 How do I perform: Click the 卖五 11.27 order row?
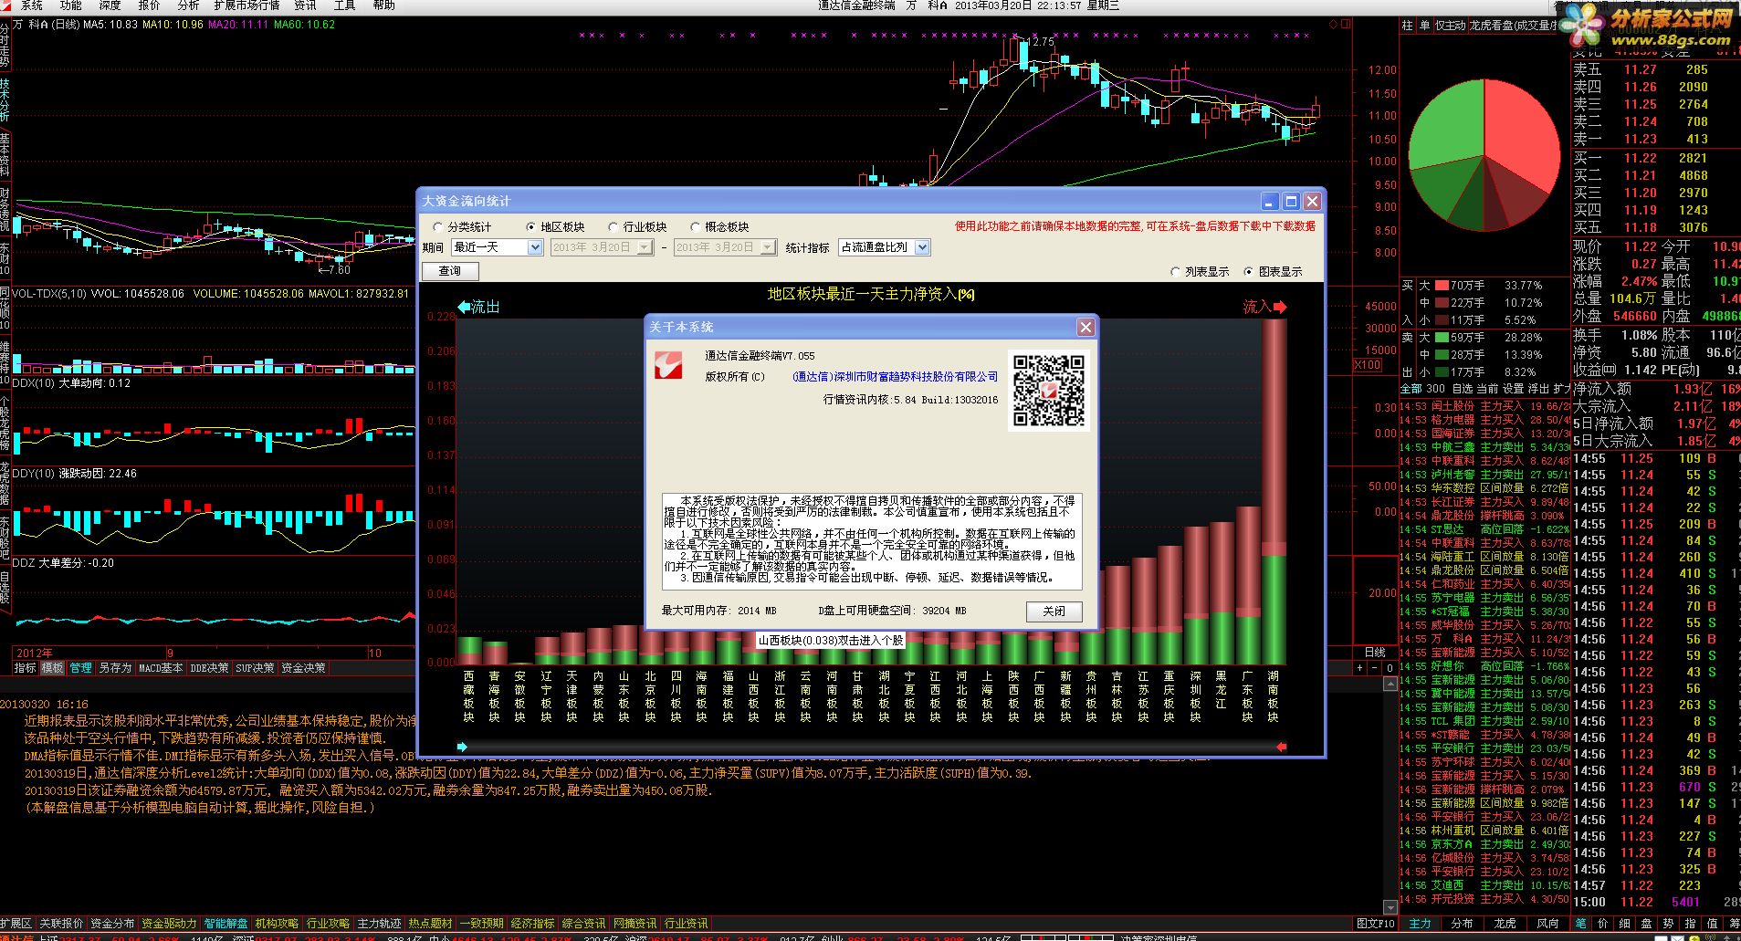[x=1654, y=69]
